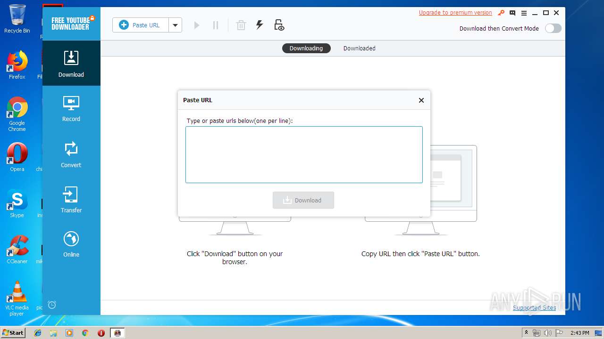This screenshot has height=339, width=604.
Task: Open the hamburger menu icon
Action: point(524,13)
